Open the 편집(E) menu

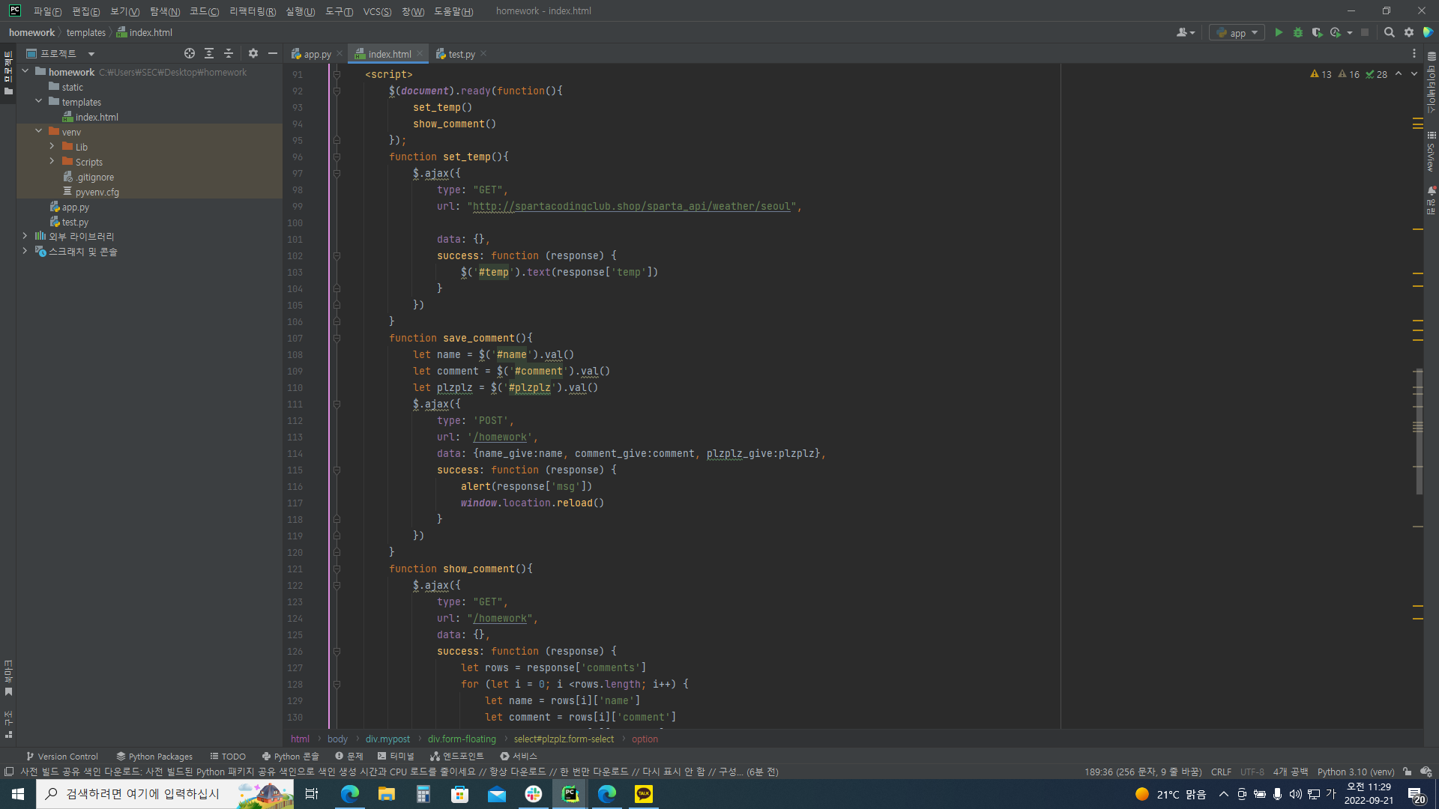(x=85, y=11)
